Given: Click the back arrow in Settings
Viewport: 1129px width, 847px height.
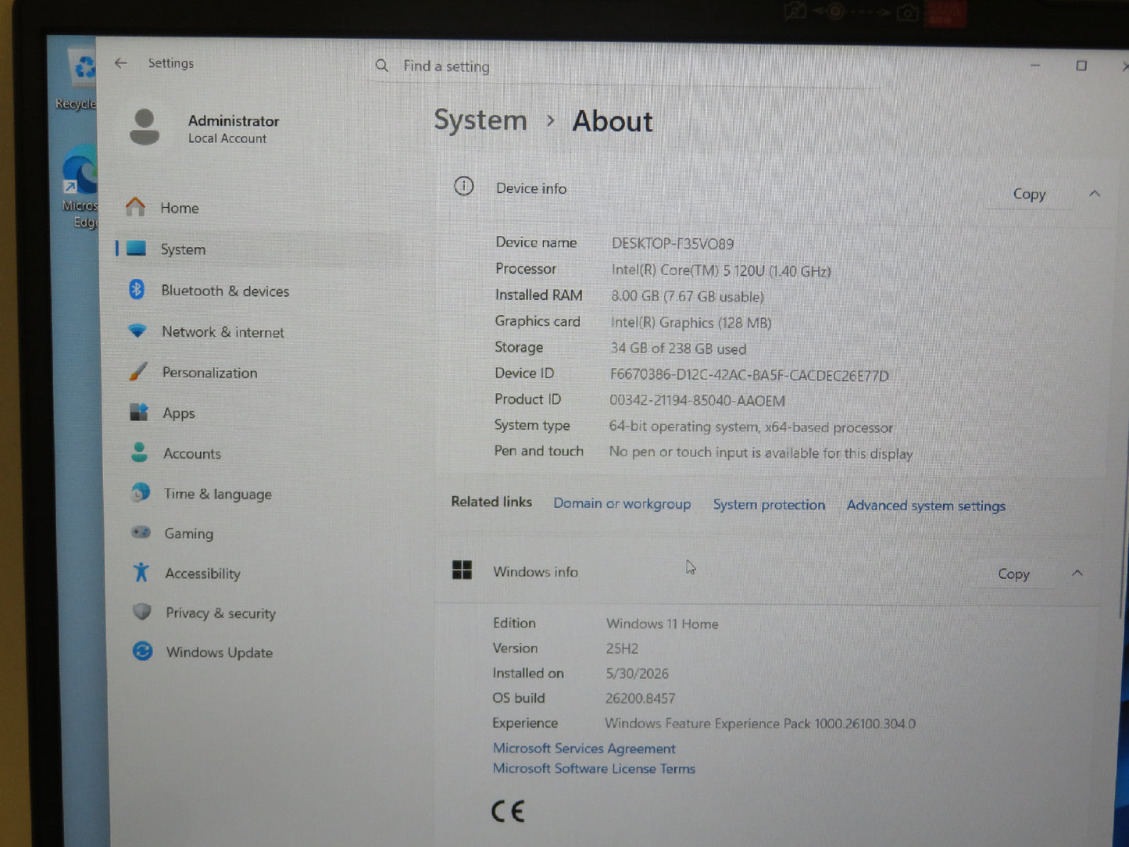Looking at the screenshot, I should [120, 63].
